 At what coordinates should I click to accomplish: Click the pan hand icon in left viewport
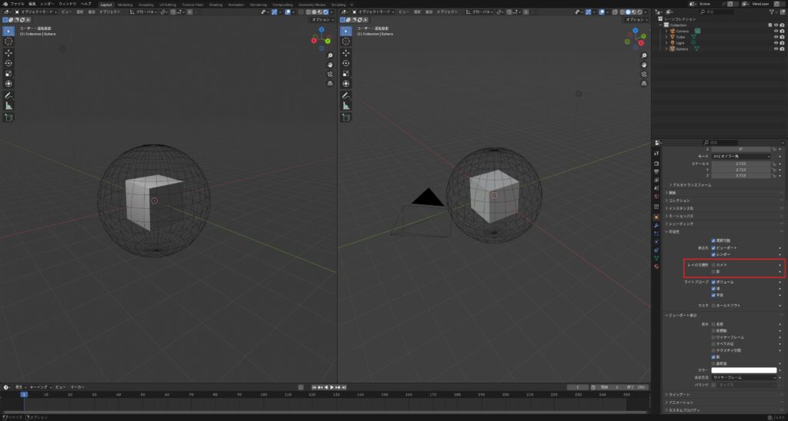point(330,65)
